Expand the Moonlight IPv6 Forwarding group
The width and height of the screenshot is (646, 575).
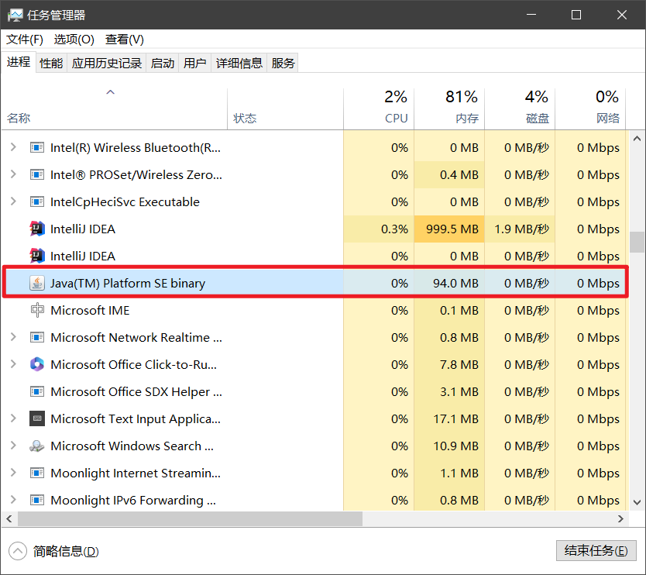pos(13,500)
